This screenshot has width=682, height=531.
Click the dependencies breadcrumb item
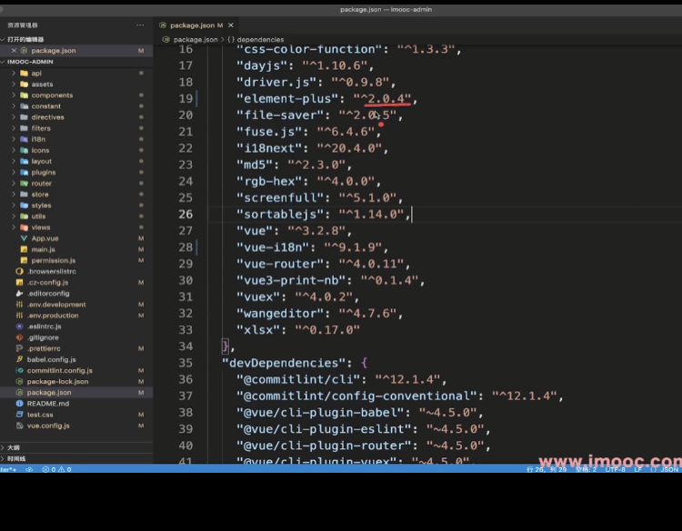(x=259, y=40)
